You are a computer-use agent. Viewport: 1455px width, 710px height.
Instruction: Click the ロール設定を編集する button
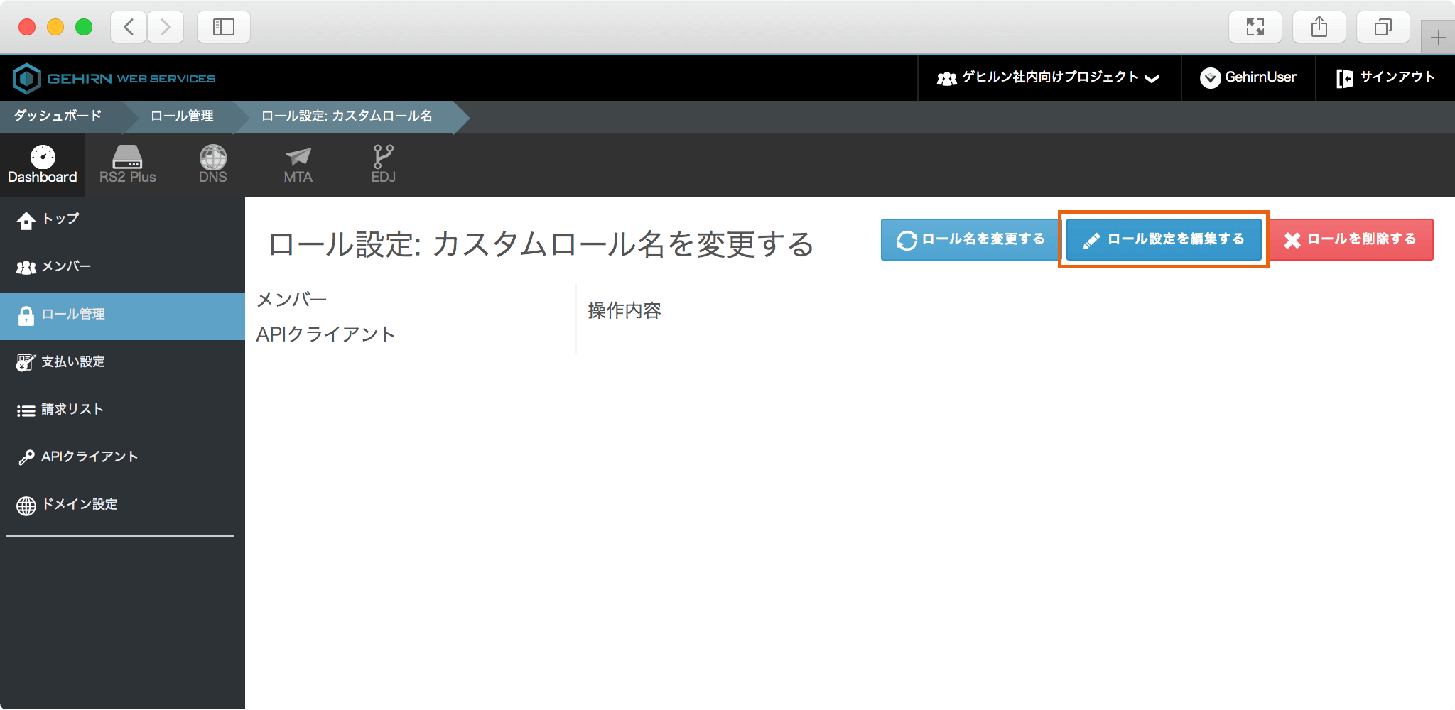[1163, 239]
